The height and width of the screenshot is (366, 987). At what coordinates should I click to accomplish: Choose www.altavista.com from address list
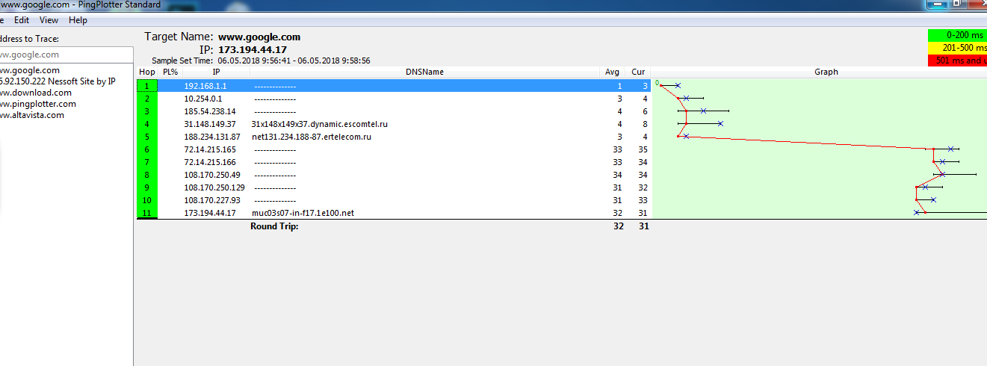[32, 115]
